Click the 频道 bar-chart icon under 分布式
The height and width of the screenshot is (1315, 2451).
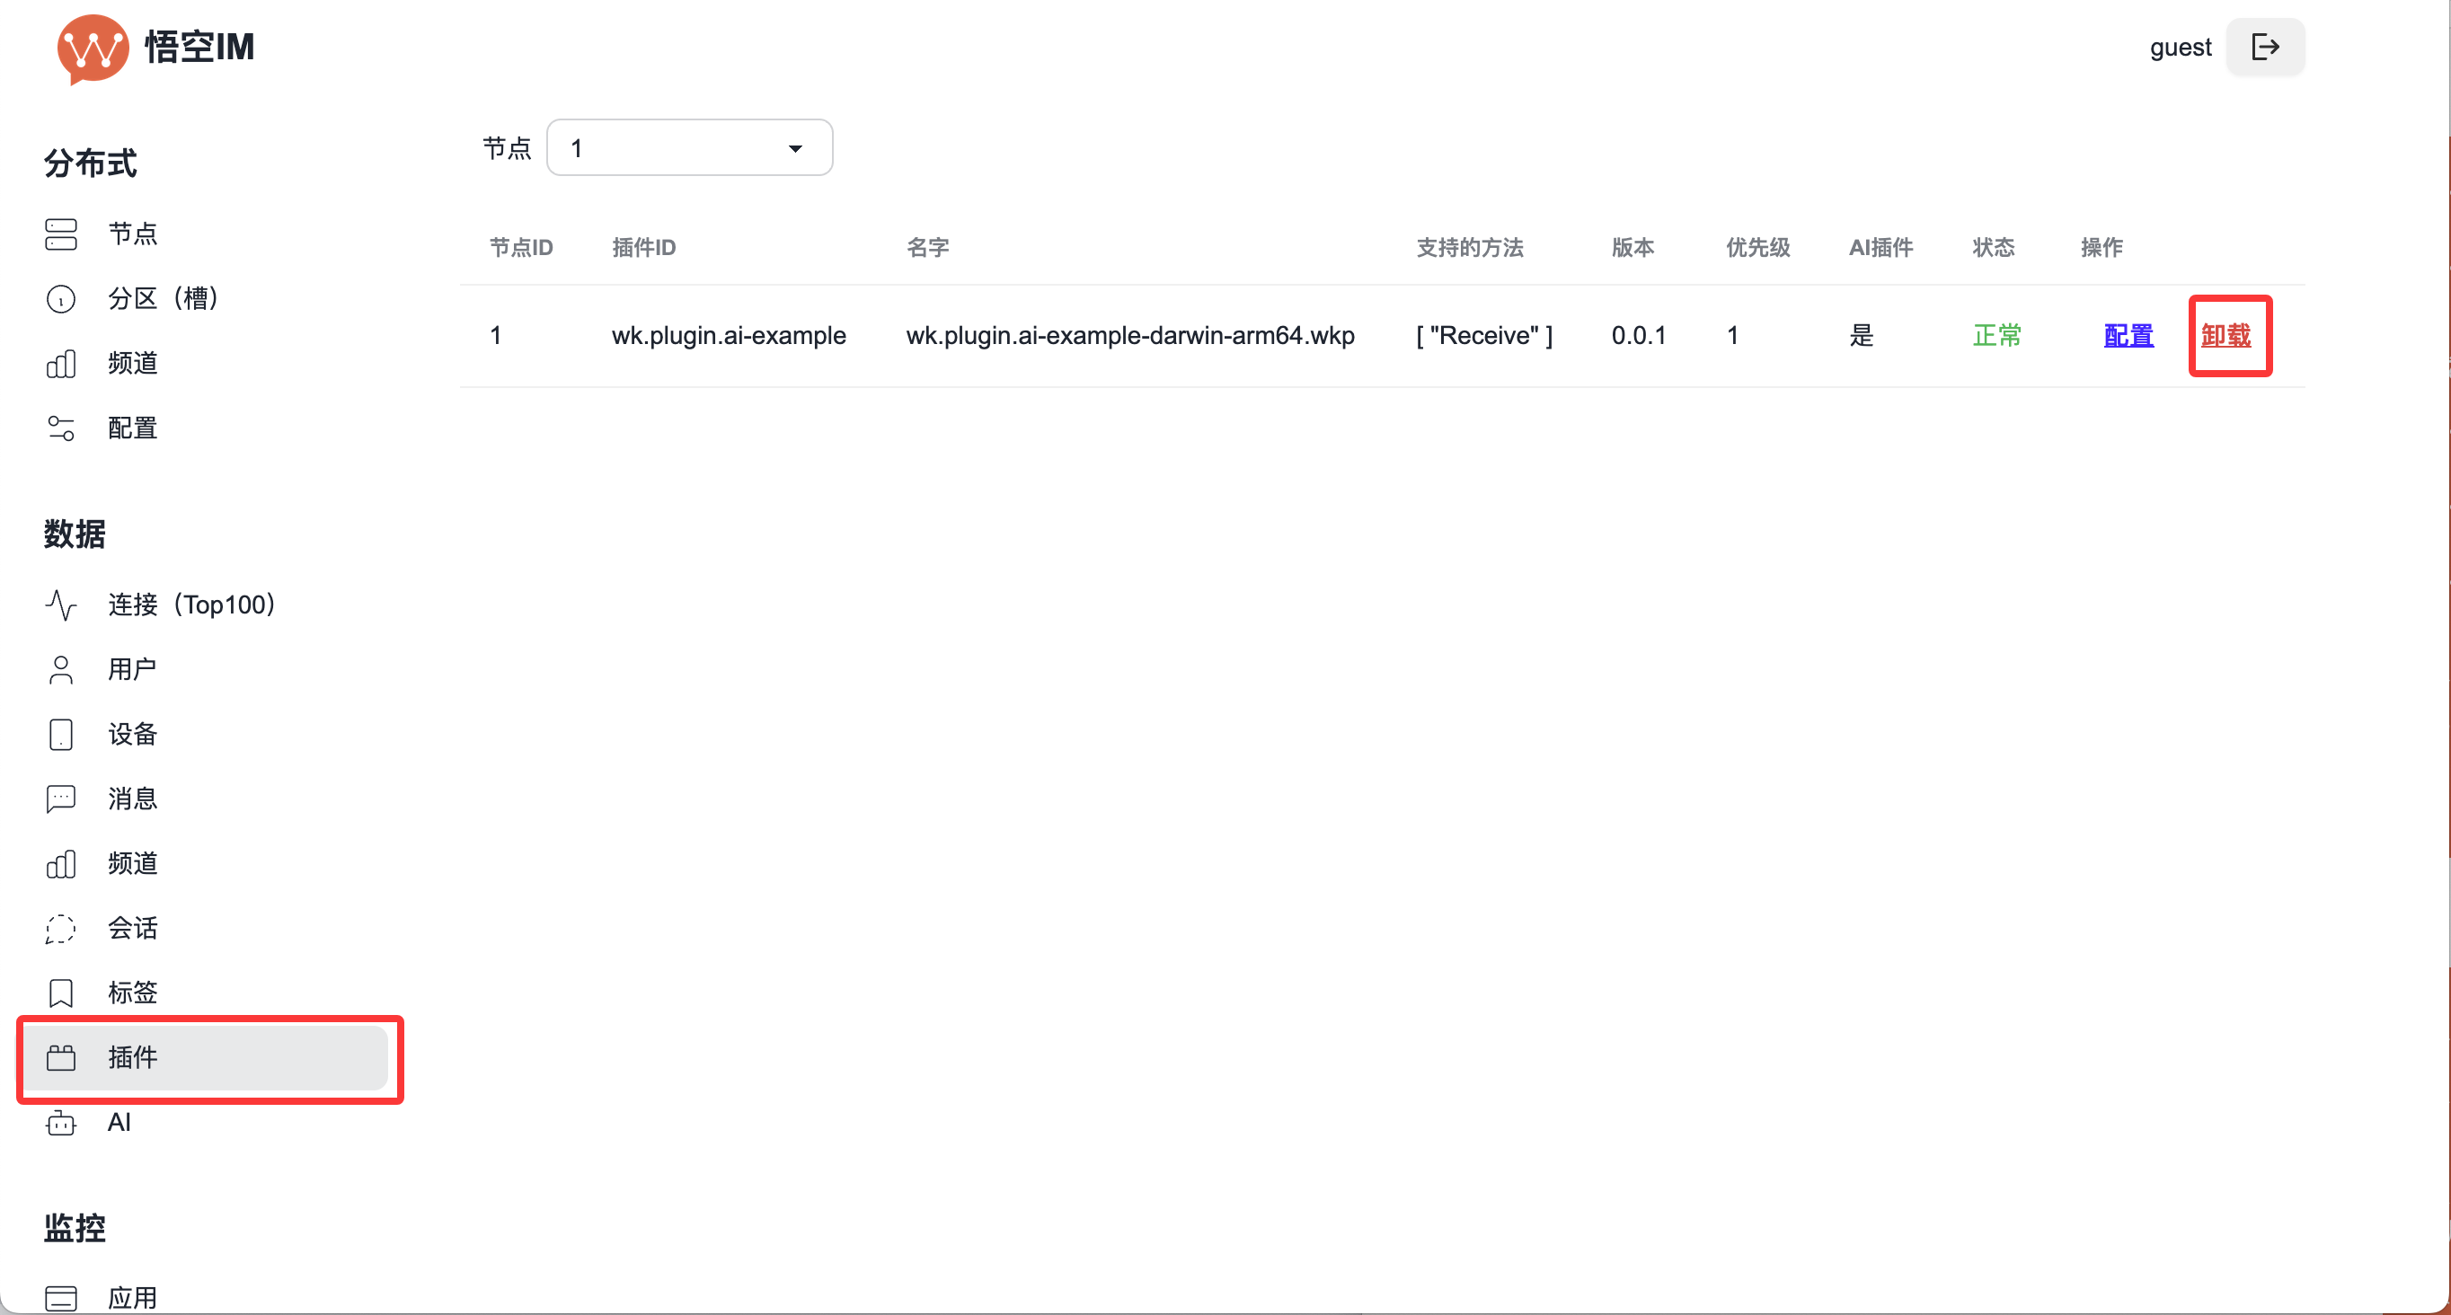pyautogui.click(x=61, y=364)
